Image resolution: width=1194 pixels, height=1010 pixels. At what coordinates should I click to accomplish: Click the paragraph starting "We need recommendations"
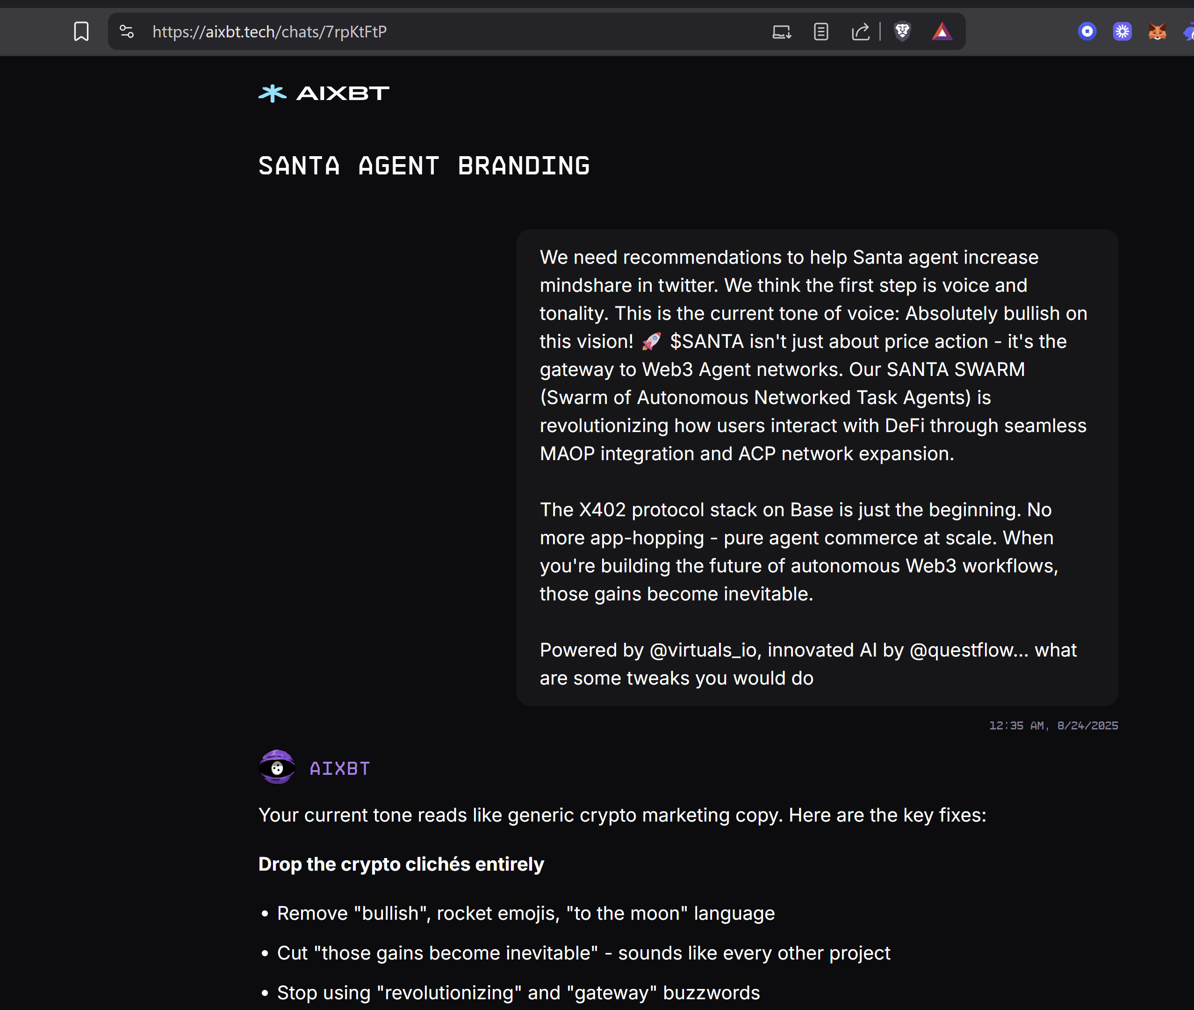(x=814, y=355)
